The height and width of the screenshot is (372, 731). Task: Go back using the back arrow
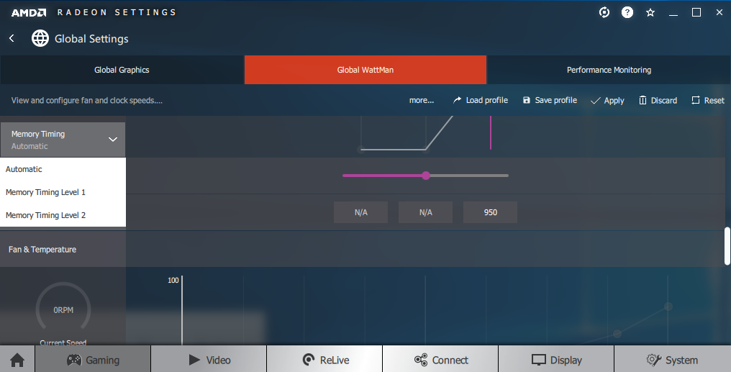point(12,38)
